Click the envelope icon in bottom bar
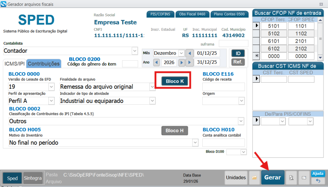The height and width of the screenshot is (187, 328). [x=304, y=177]
